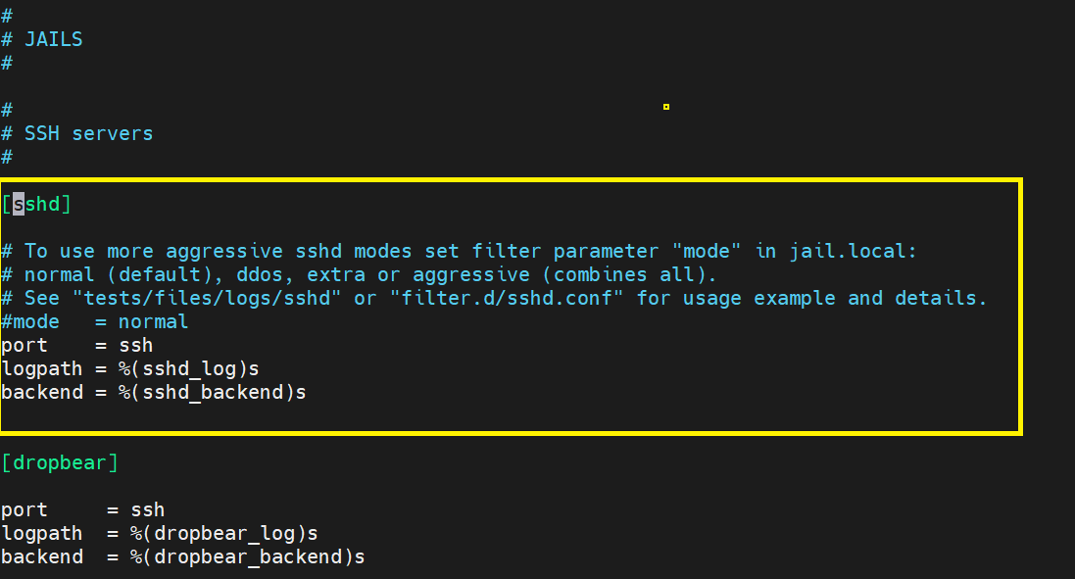The image size is (1075, 579).
Task: Click the "port = ssh" line under sshd
Action: click(x=76, y=345)
